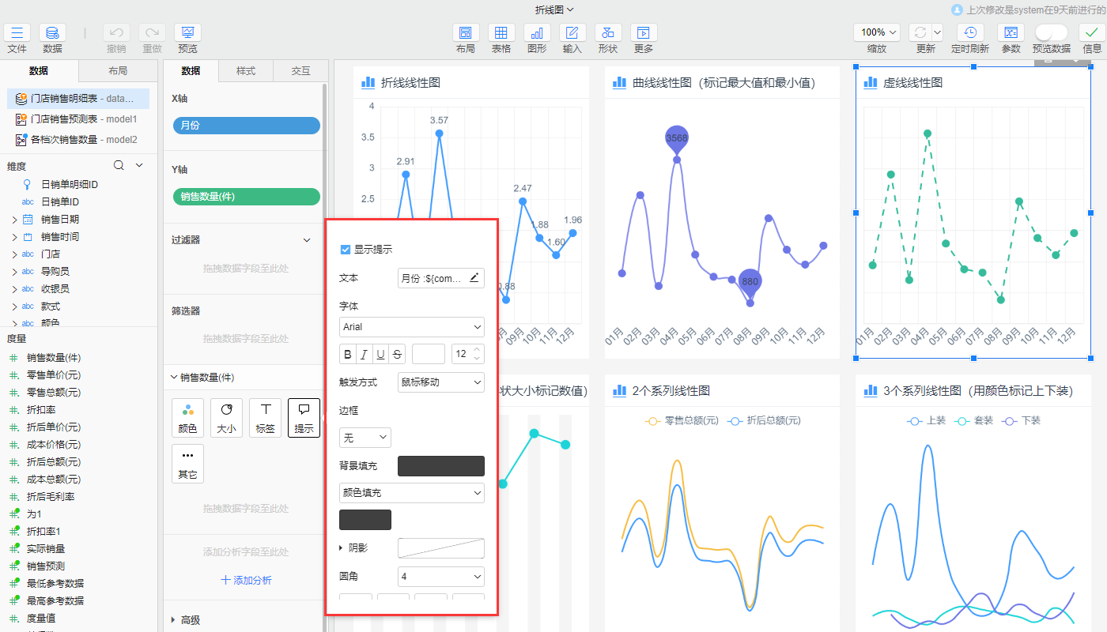Screen dimensions: 1107x632
Task: Click the 图形 chart toolbar icon
Action: 536,33
